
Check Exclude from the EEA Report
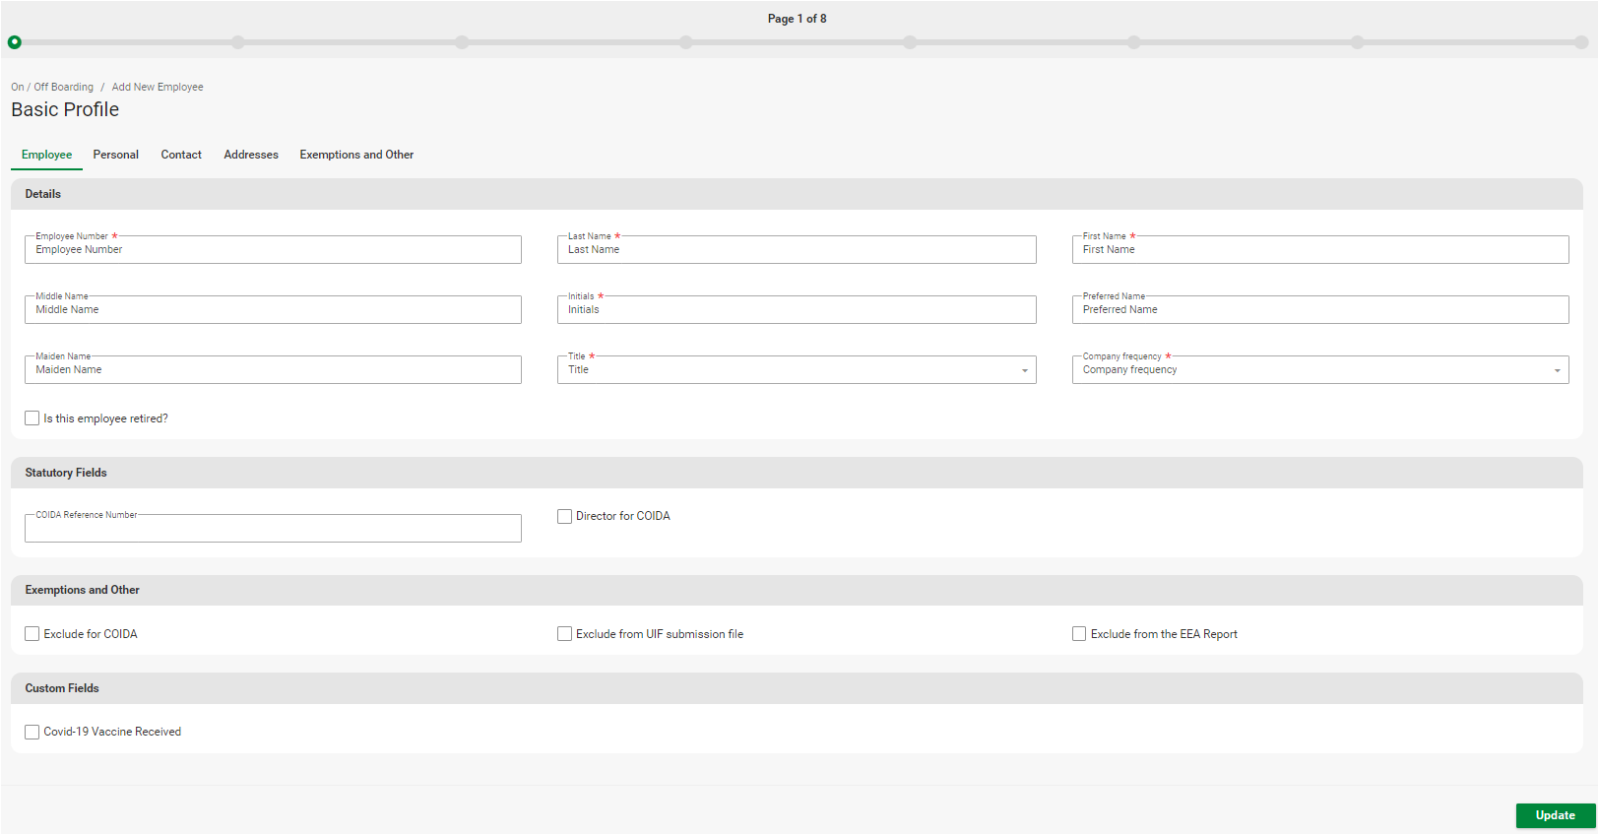pyautogui.click(x=1079, y=634)
